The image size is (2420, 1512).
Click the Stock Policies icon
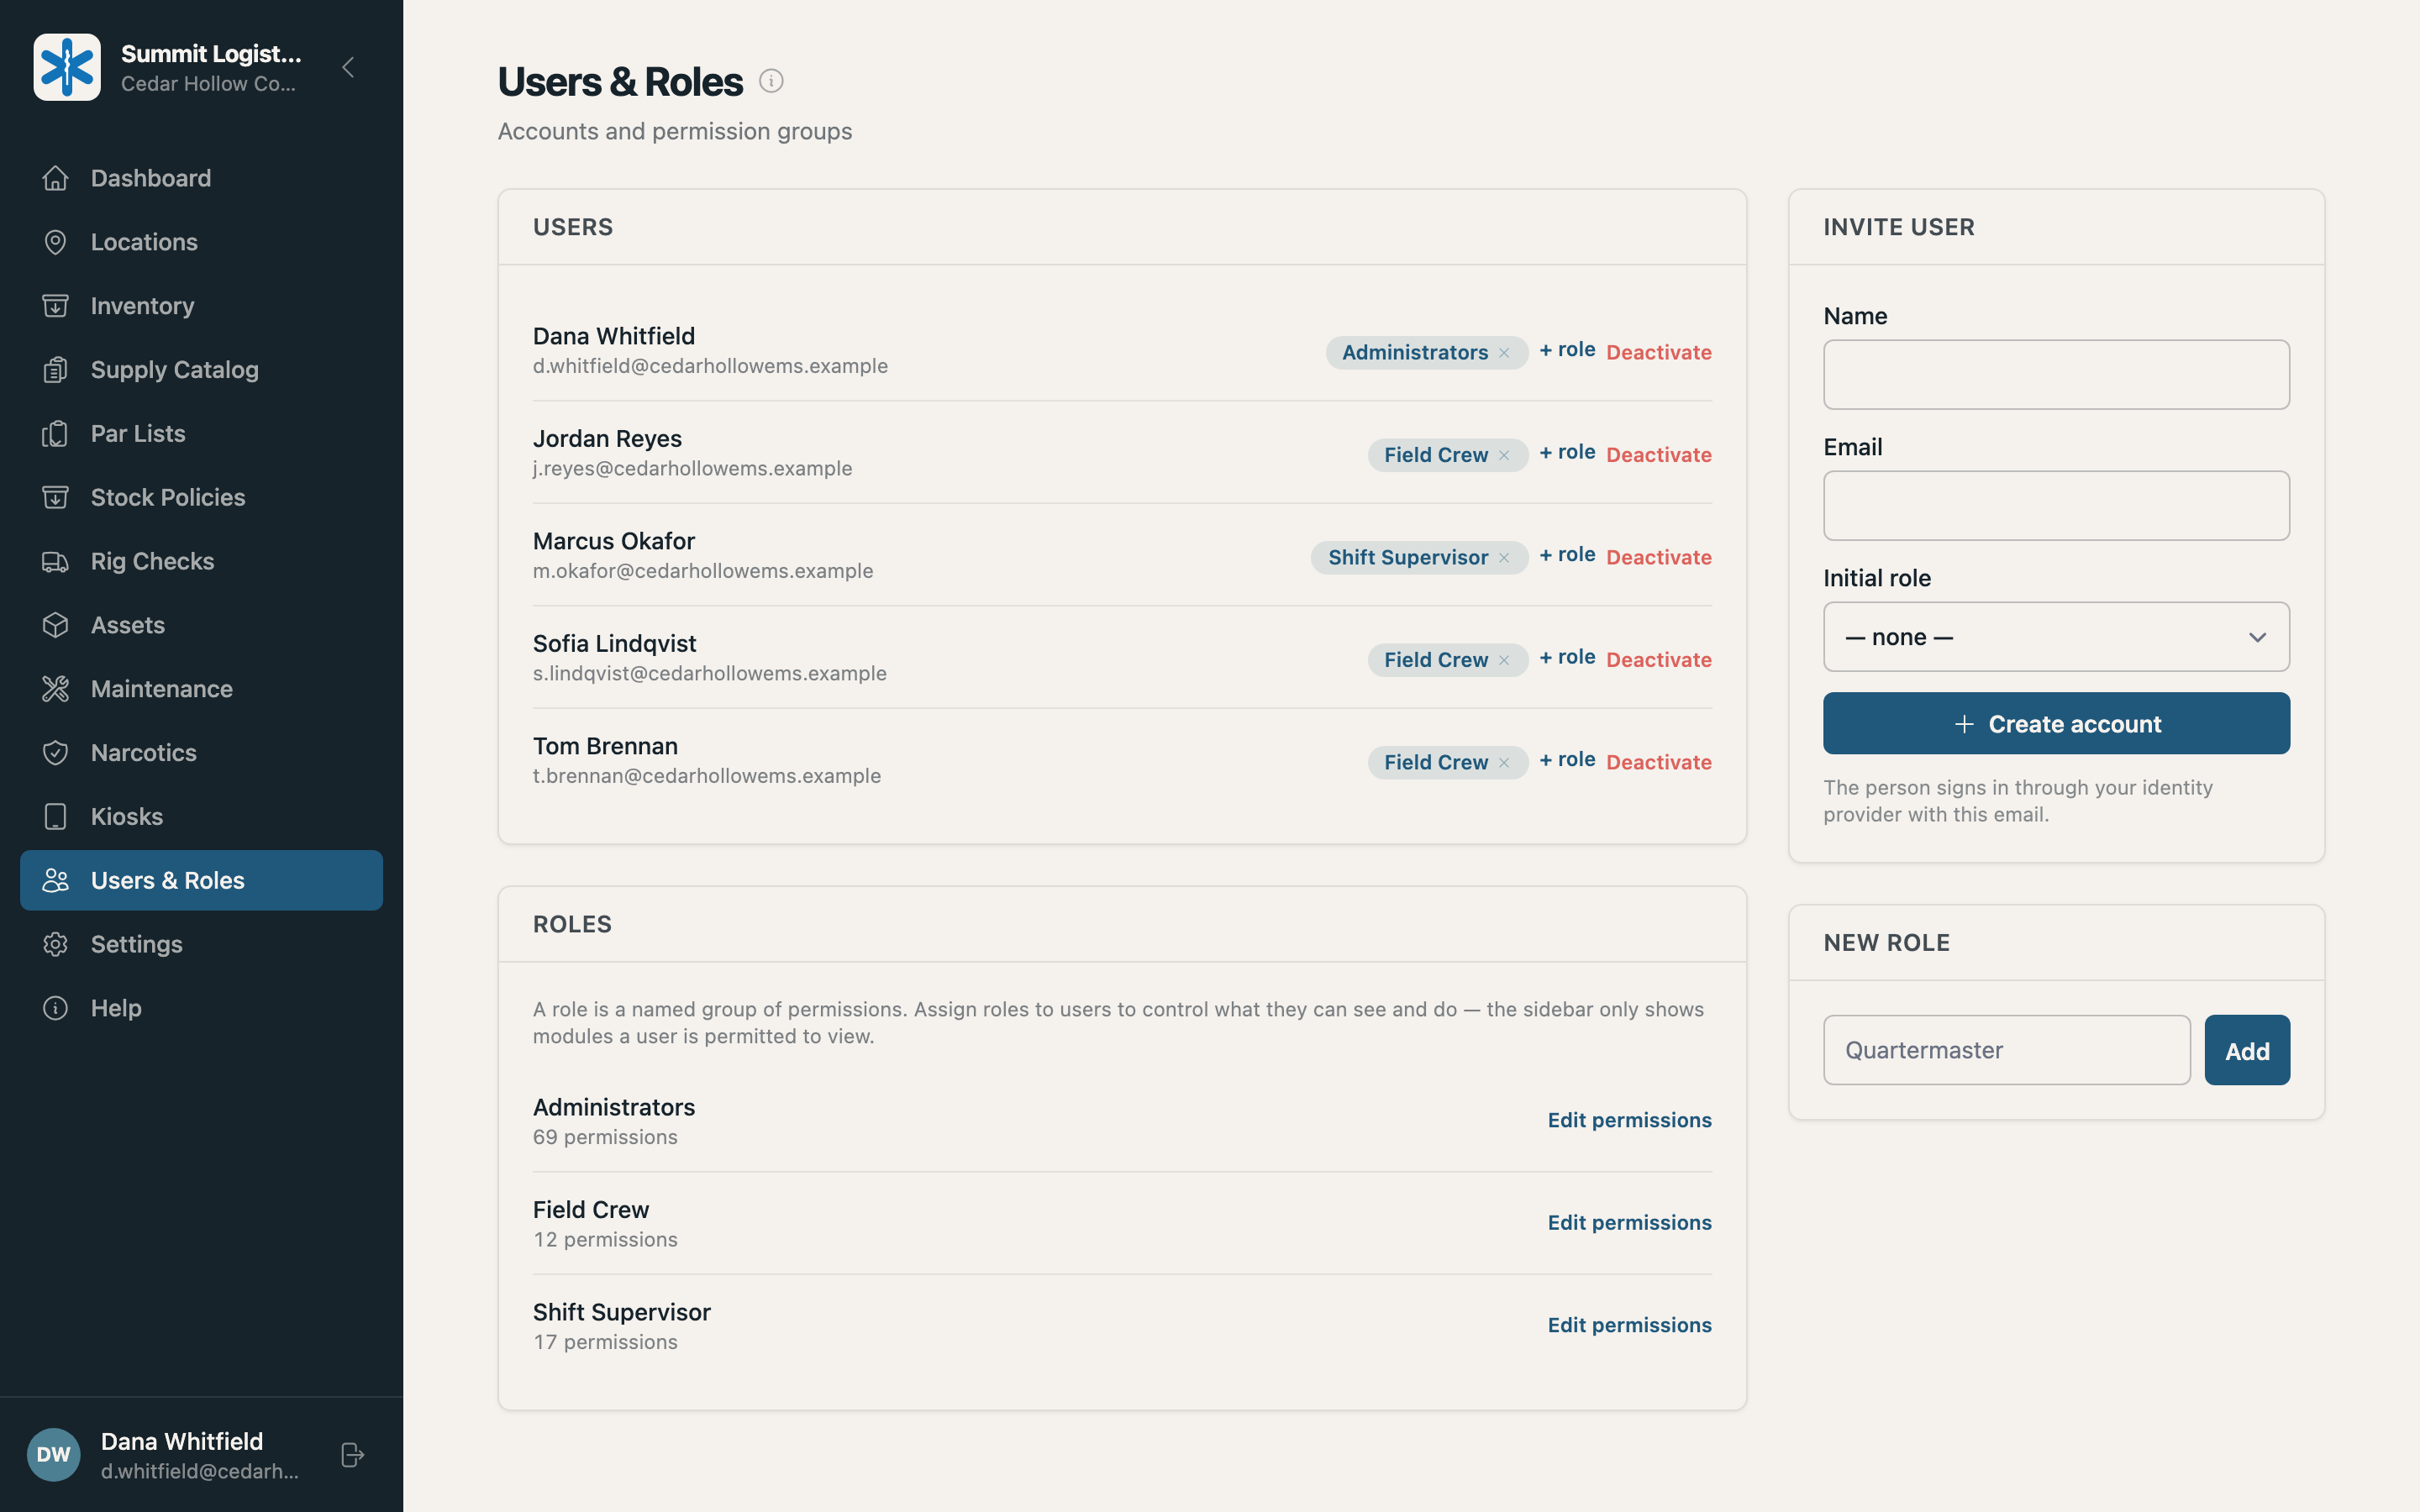coord(55,497)
